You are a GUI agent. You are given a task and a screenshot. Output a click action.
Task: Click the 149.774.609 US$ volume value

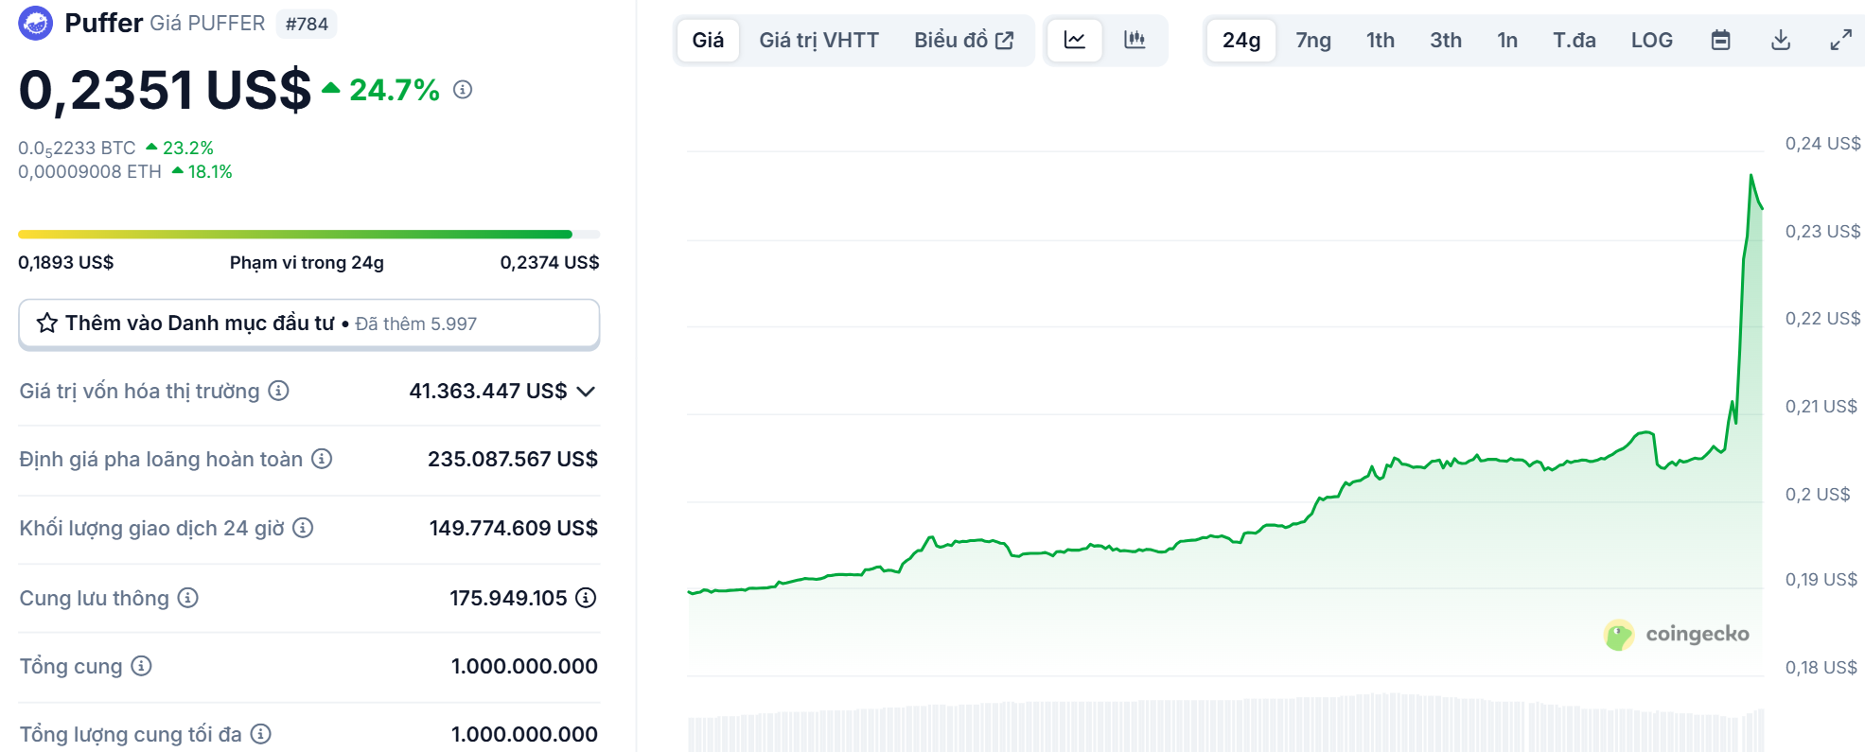coord(514,528)
